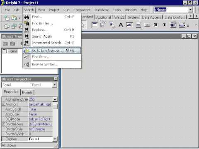This screenshot has width=199, height=149.
Task: Select Replace... in the Search menu
Action: (x=52, y=30)
